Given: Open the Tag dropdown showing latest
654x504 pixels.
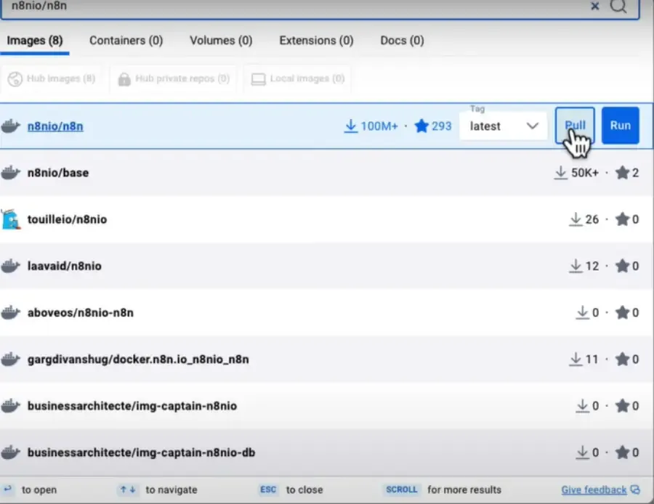Looking at the screenshot, I should pos(504,126).
